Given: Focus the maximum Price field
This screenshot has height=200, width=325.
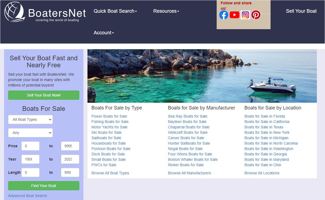Looking at the screenshot, I should 70,146.
